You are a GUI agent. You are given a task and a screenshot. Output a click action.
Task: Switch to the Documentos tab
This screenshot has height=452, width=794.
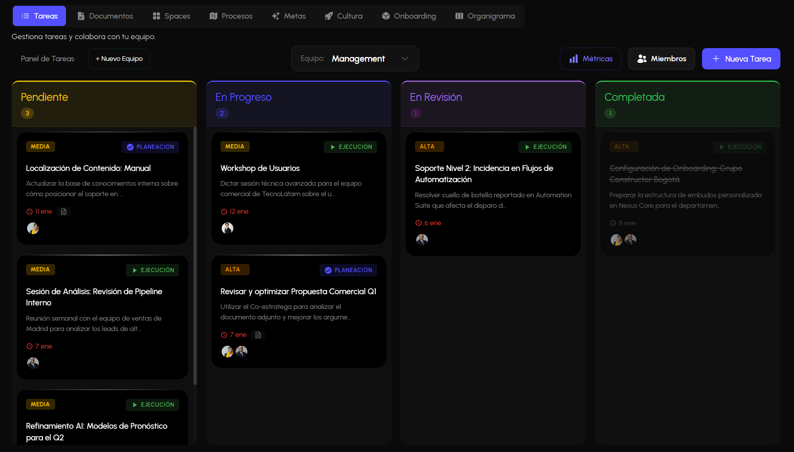click(105, 16)
